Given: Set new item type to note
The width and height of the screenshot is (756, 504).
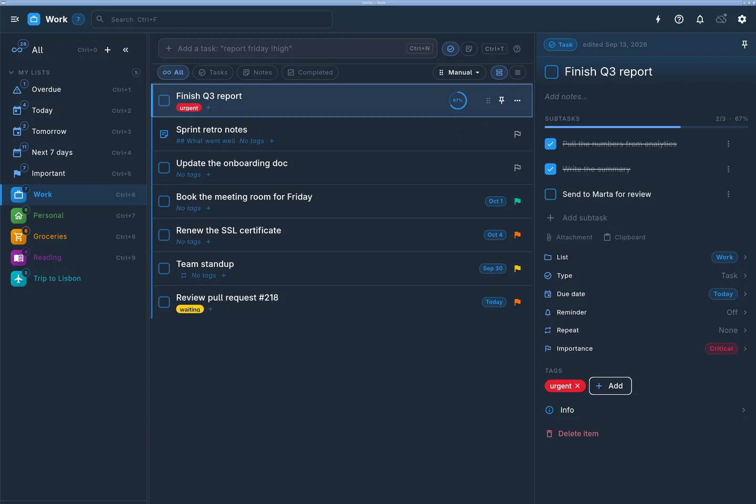Looking at the screenshot, I should [x=469, y=49].
